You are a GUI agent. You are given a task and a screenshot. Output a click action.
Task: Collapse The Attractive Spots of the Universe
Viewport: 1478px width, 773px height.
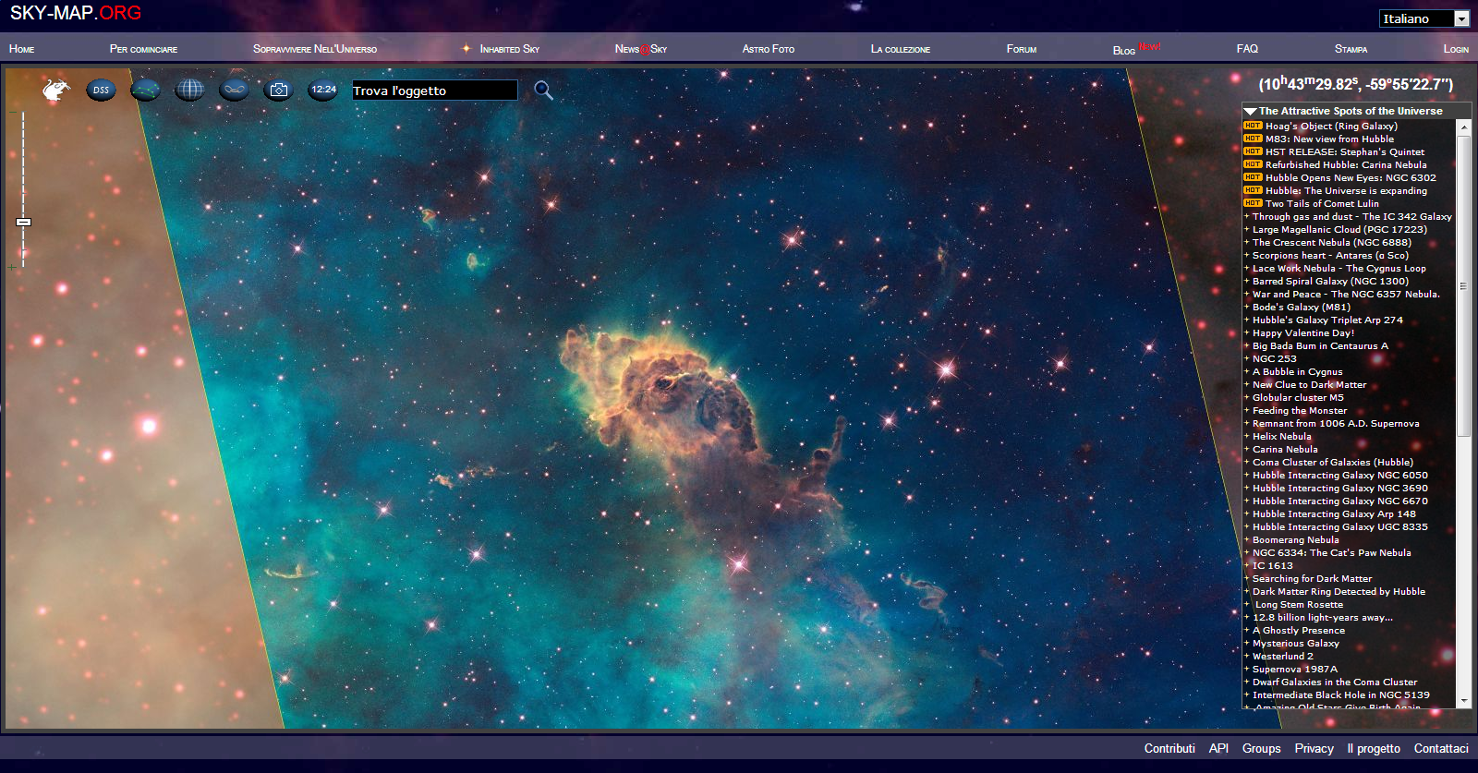[x=1250, y=111]
